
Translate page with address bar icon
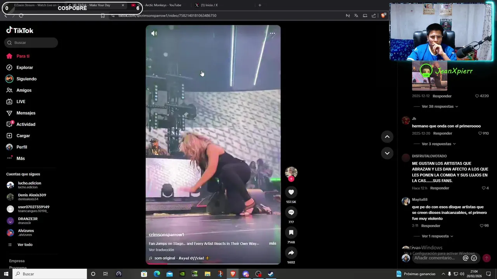(356, 15)
